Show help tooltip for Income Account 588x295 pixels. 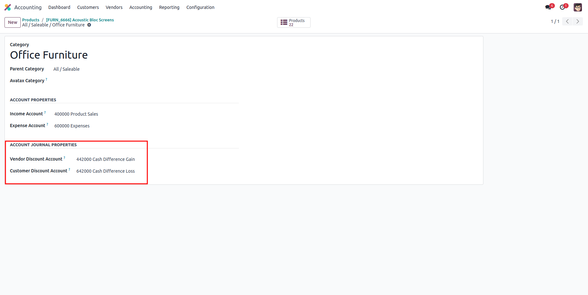(x=45, y=112)
